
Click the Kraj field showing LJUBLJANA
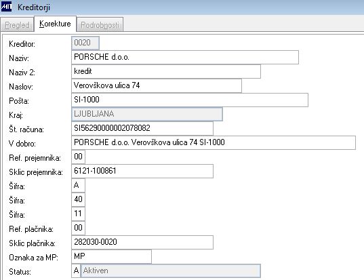(147, 114)
